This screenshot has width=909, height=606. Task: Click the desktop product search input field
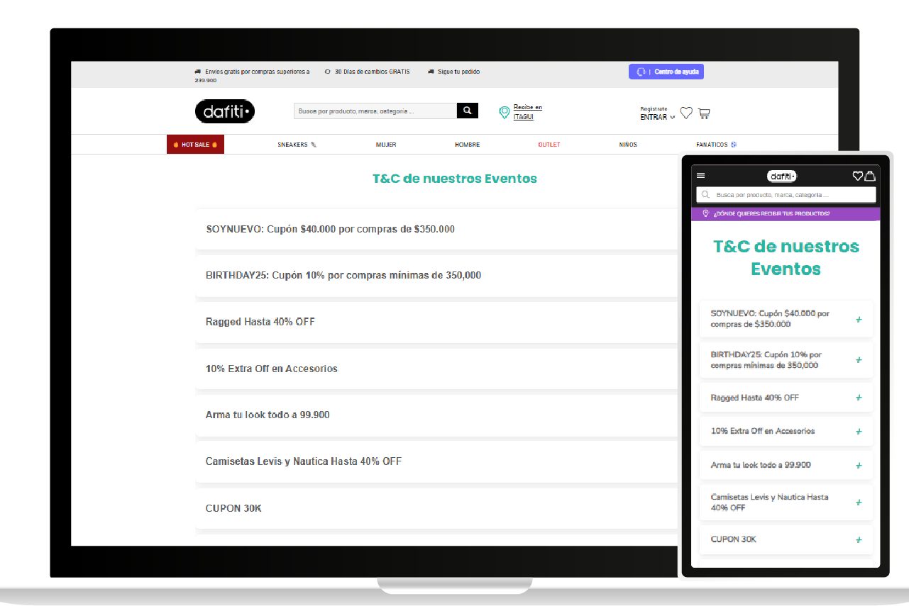coord(375,111)
